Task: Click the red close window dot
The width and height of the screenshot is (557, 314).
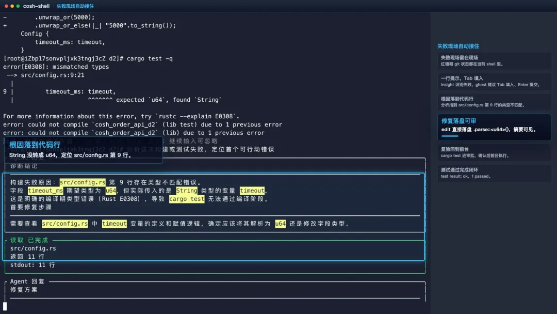Action: tap(6, 6)
